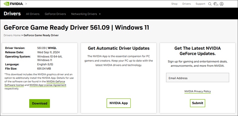The height and width of the screenshot is (116, 238).
Task: Select the All Drivers tab
Action: (x=33, y=14)
